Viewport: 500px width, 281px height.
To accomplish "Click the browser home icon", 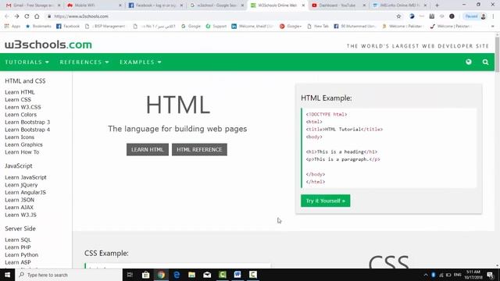I will 37,16.
